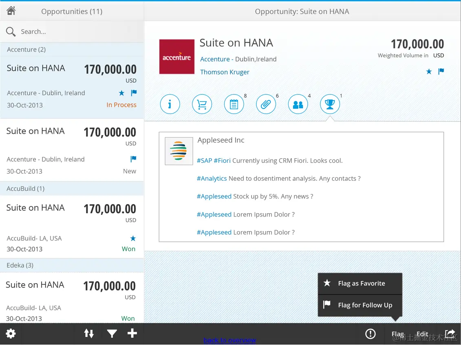461x345 pixels.
Task: Select the AccuBuild (1) group header
Action: pyautogui.click(x=72, y=189)
